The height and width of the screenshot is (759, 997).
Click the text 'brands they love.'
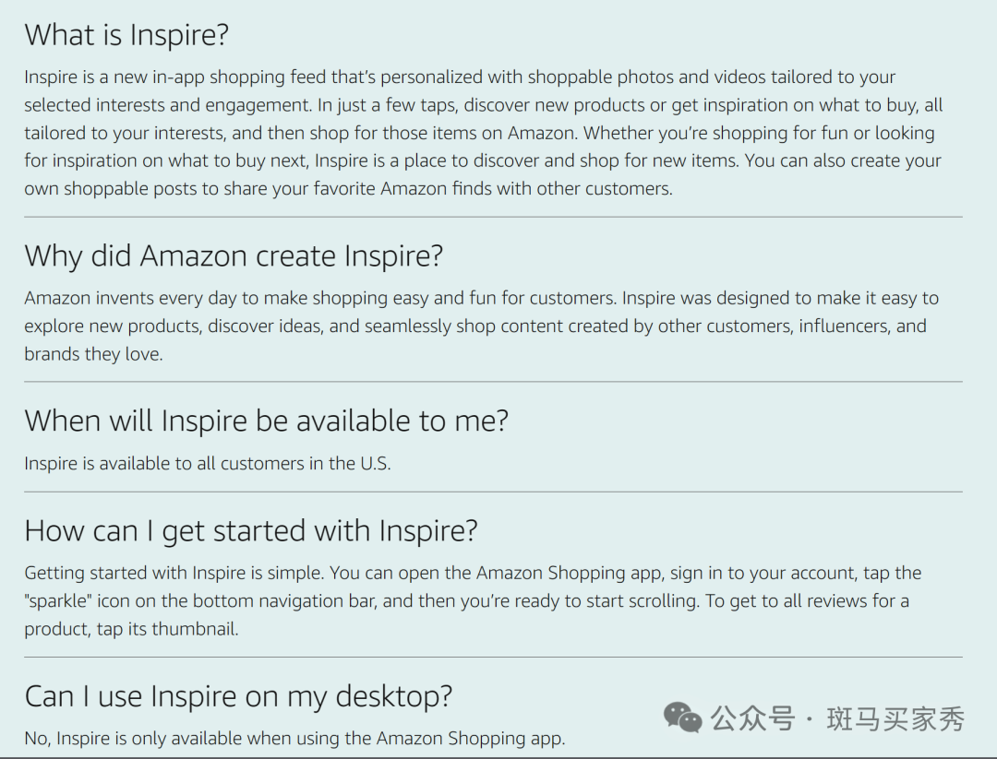[x=93, y=354]
